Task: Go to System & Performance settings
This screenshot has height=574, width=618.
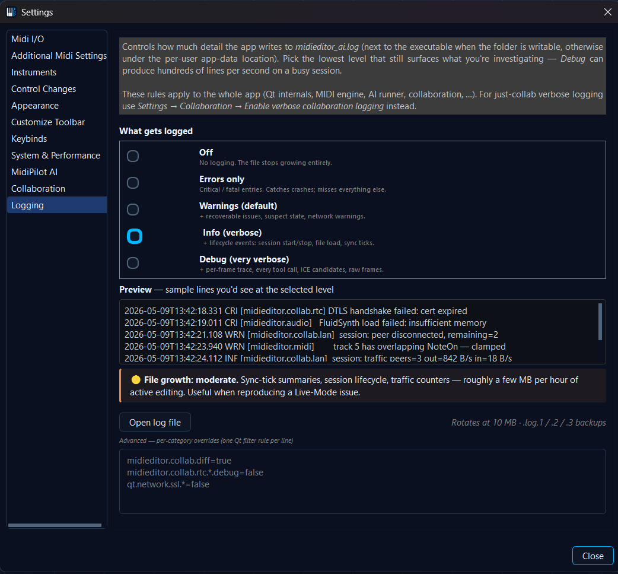Action: pyautogui.click(x=57, y=155)
